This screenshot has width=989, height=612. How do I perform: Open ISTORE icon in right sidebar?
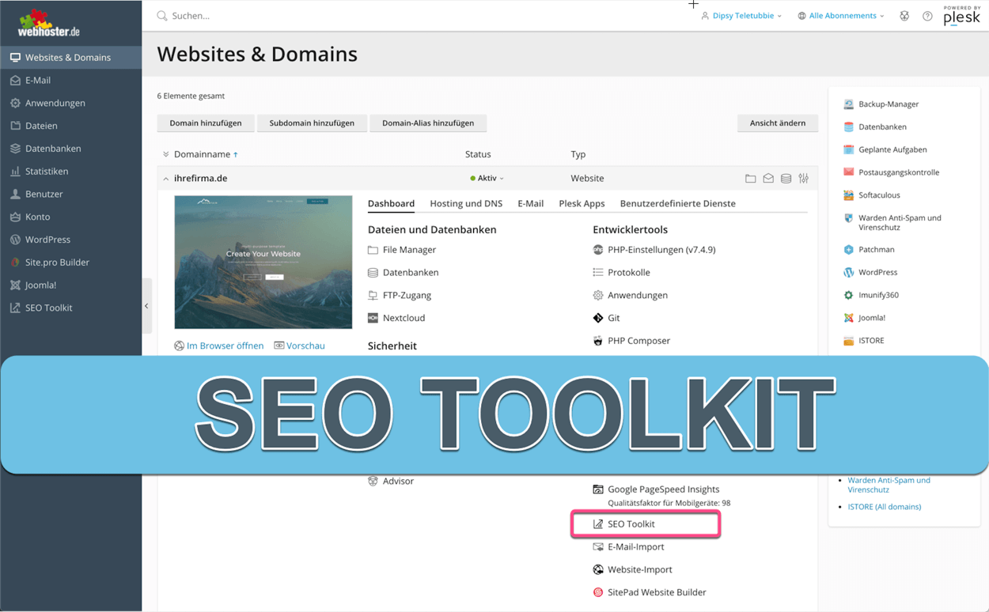[x=848, y=341]
